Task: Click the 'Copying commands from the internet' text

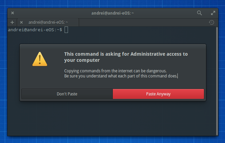Action: pos(116,71)
